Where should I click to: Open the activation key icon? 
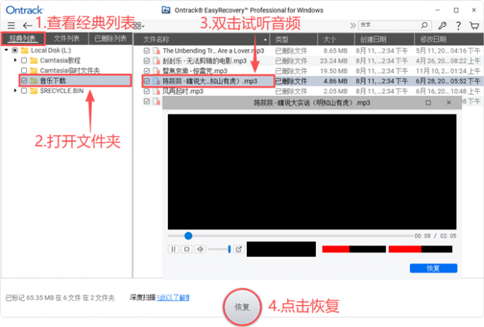click(x=442, y=26)
